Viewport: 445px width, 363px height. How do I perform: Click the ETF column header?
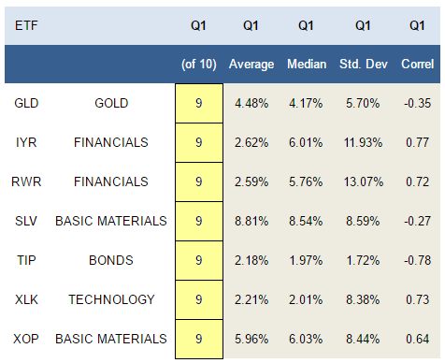[x=26, y=25]
